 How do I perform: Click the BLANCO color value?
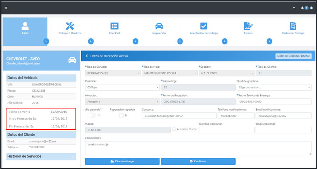(38, 96)
